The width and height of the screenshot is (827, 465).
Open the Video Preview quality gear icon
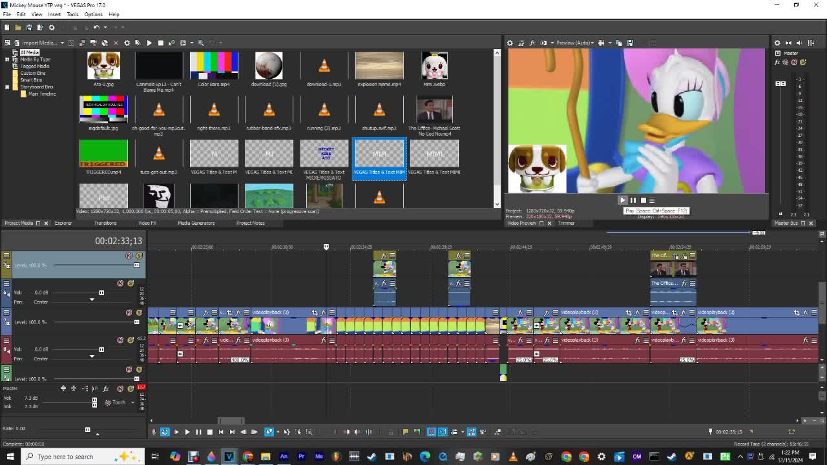[x=510, y=43]
